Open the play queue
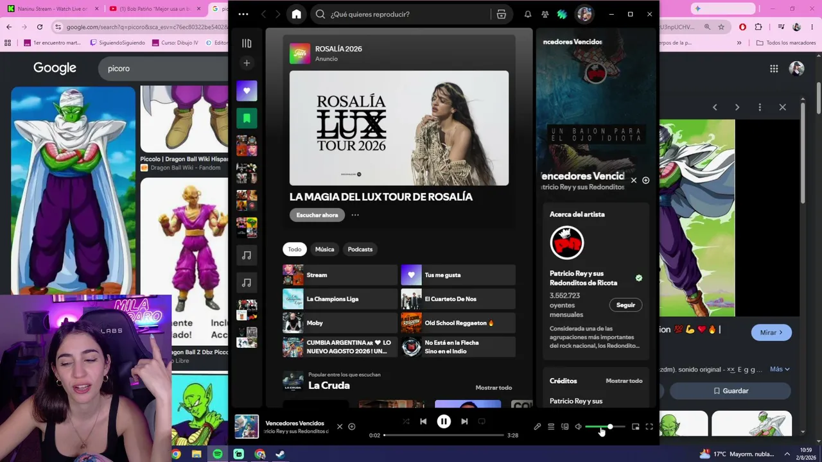 [551, 427]
